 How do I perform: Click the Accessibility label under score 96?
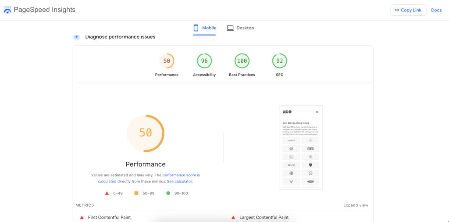click(x=204, y=75)
